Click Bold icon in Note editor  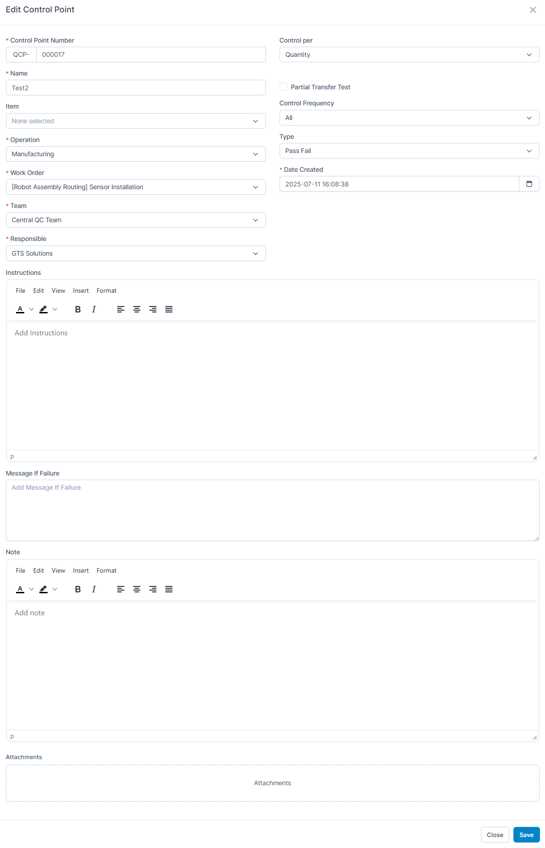pos(78,589)
